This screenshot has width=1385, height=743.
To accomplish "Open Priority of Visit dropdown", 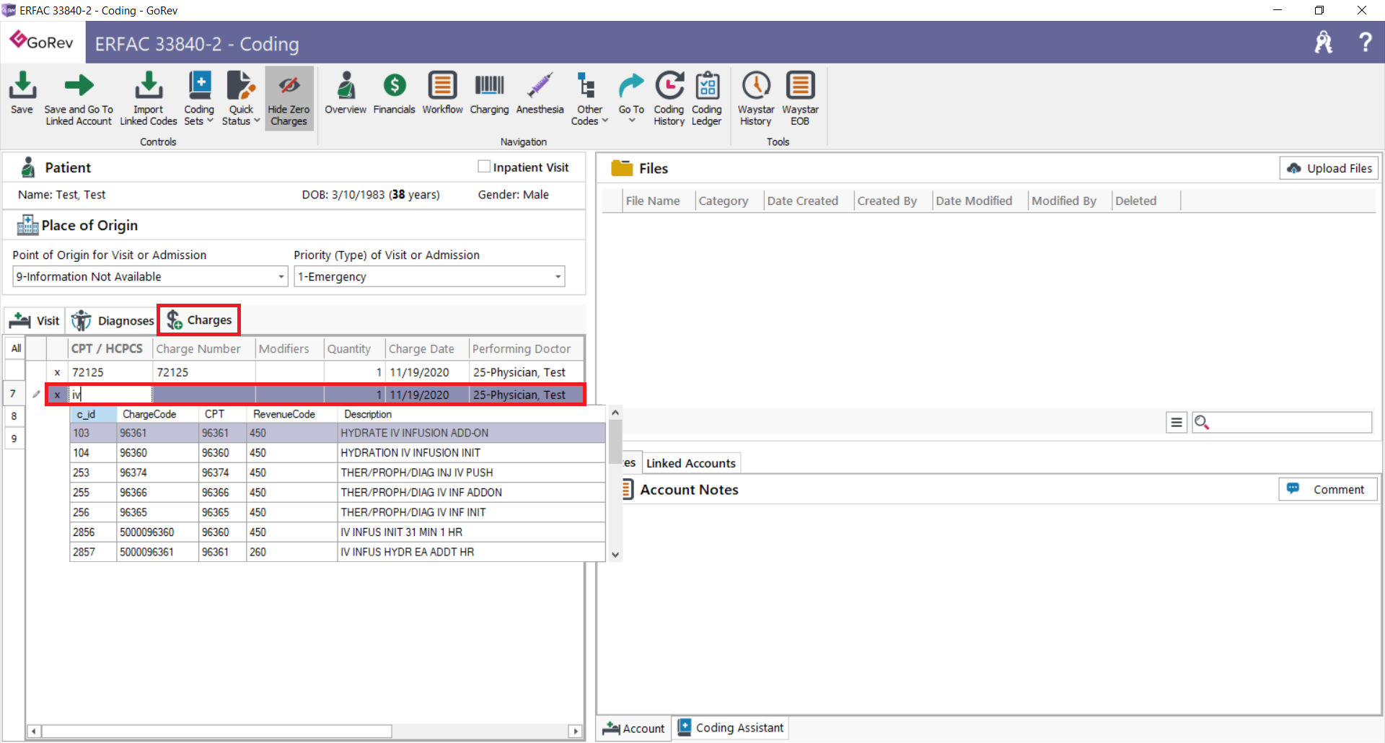I will [429, 276].
